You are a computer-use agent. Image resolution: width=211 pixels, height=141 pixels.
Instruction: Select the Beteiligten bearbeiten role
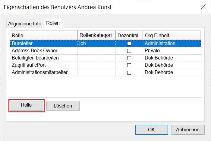pos(35,58)
